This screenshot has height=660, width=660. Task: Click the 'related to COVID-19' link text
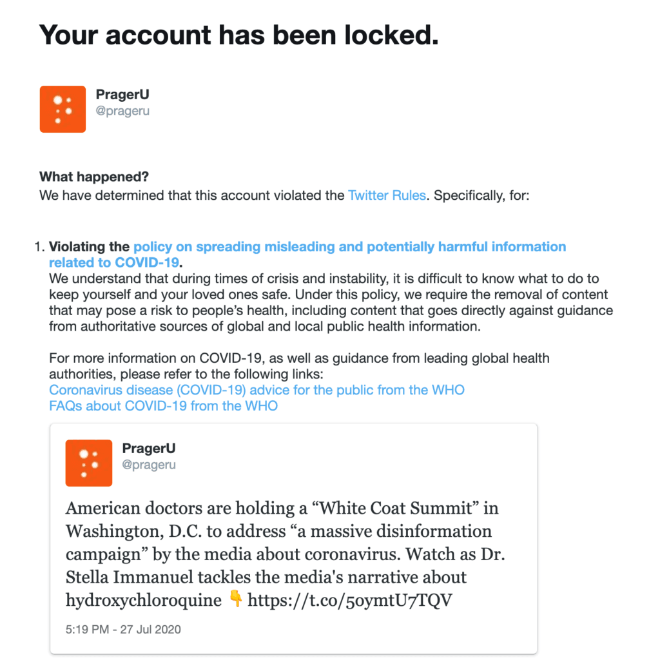pyautogui.click(x=114, y=263)
